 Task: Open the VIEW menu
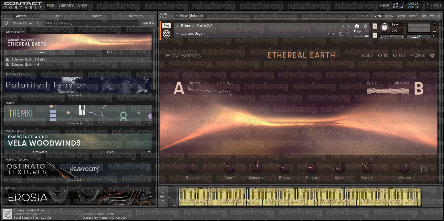(82, 5)
